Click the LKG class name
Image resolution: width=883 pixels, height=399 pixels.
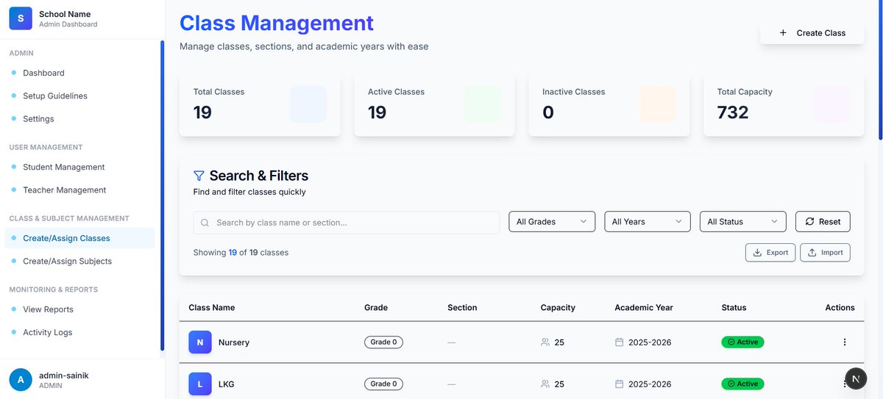click(227, 384)
